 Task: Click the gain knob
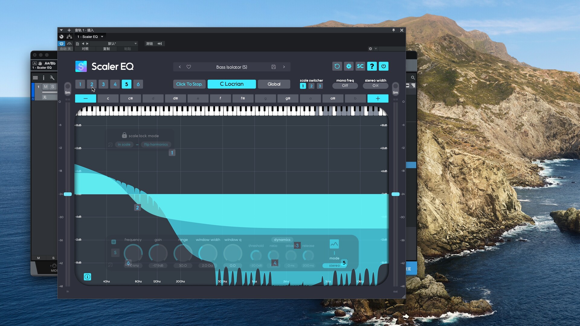[158, 253]
